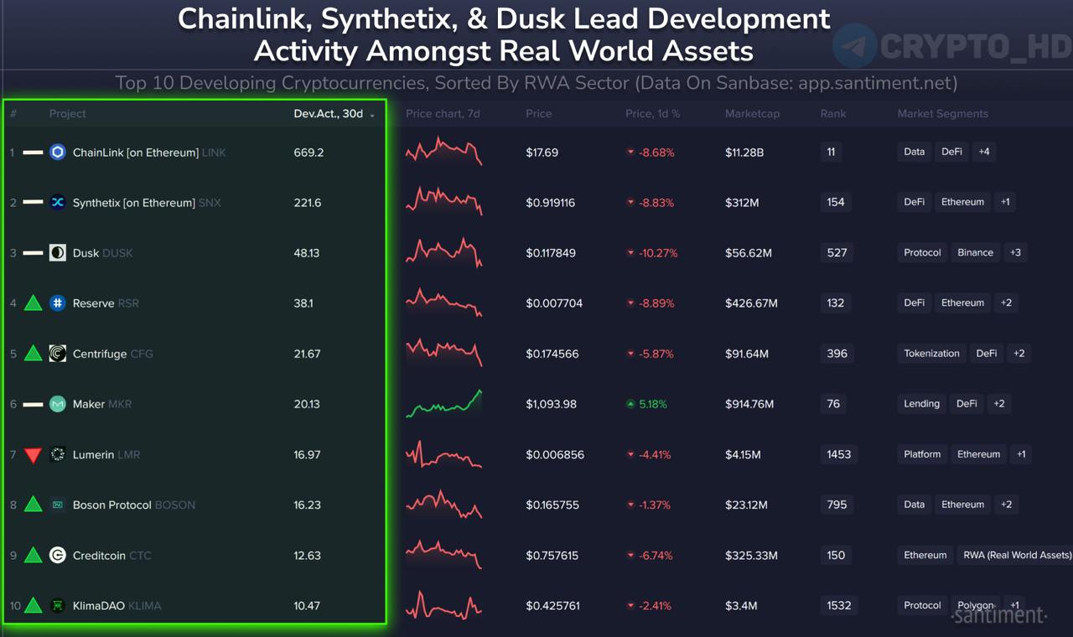Screen dimensions: 1073x637
Task: Click the green up arrow for Centrifuge
Action: coord(33,353)
